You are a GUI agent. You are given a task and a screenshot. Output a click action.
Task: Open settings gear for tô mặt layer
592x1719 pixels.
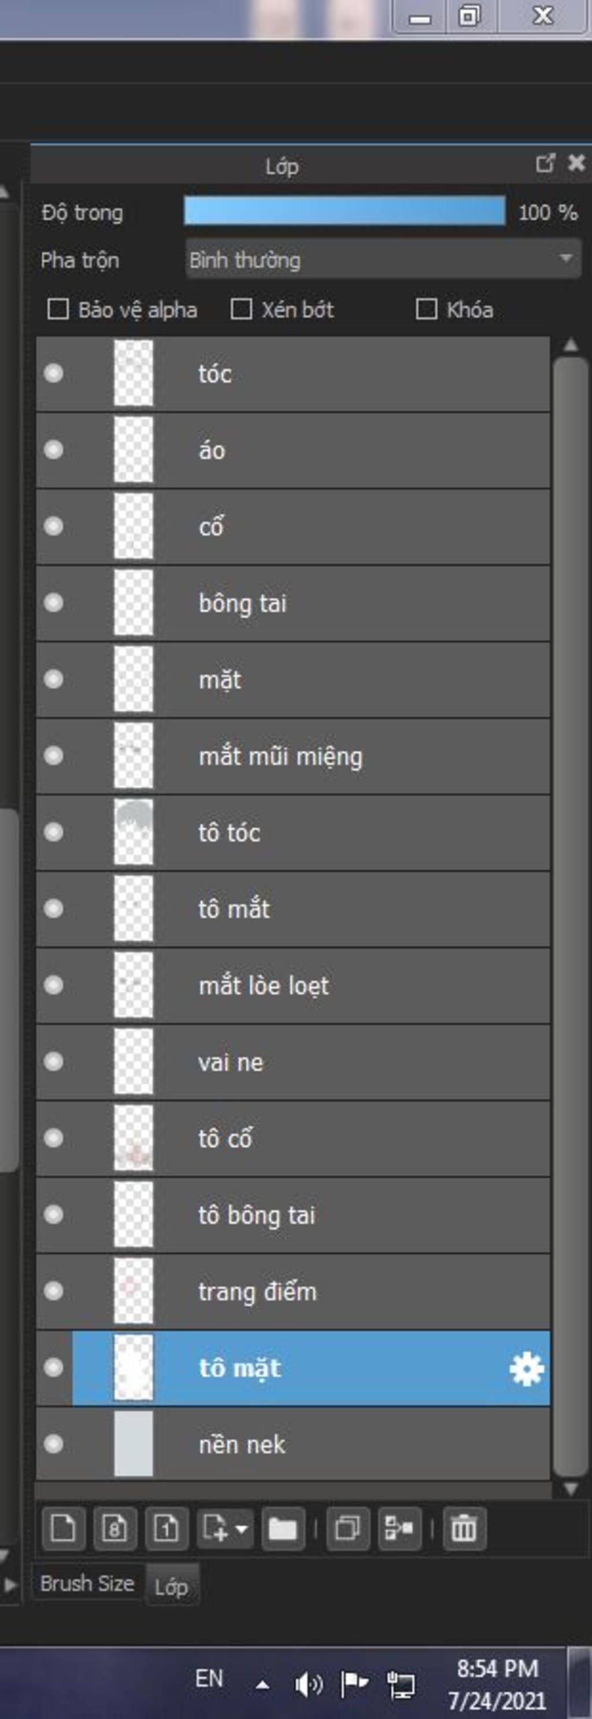click(526, 1369)
